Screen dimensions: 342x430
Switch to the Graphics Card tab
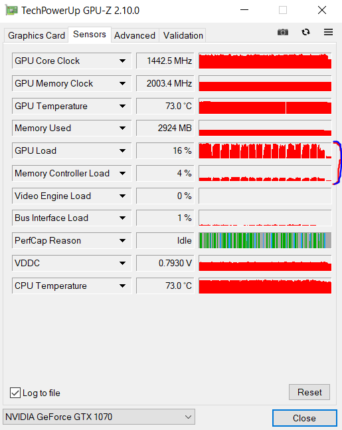[37, 35]
